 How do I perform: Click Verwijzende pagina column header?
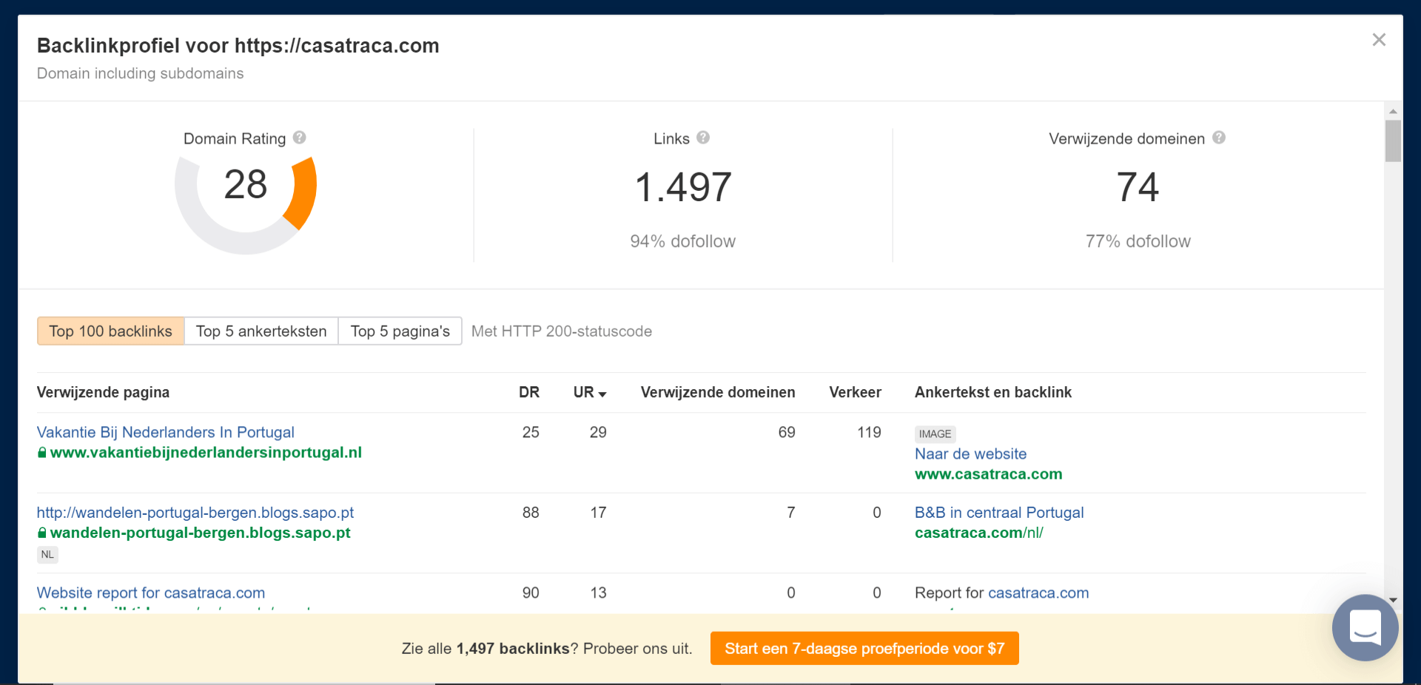pos(103,392)
